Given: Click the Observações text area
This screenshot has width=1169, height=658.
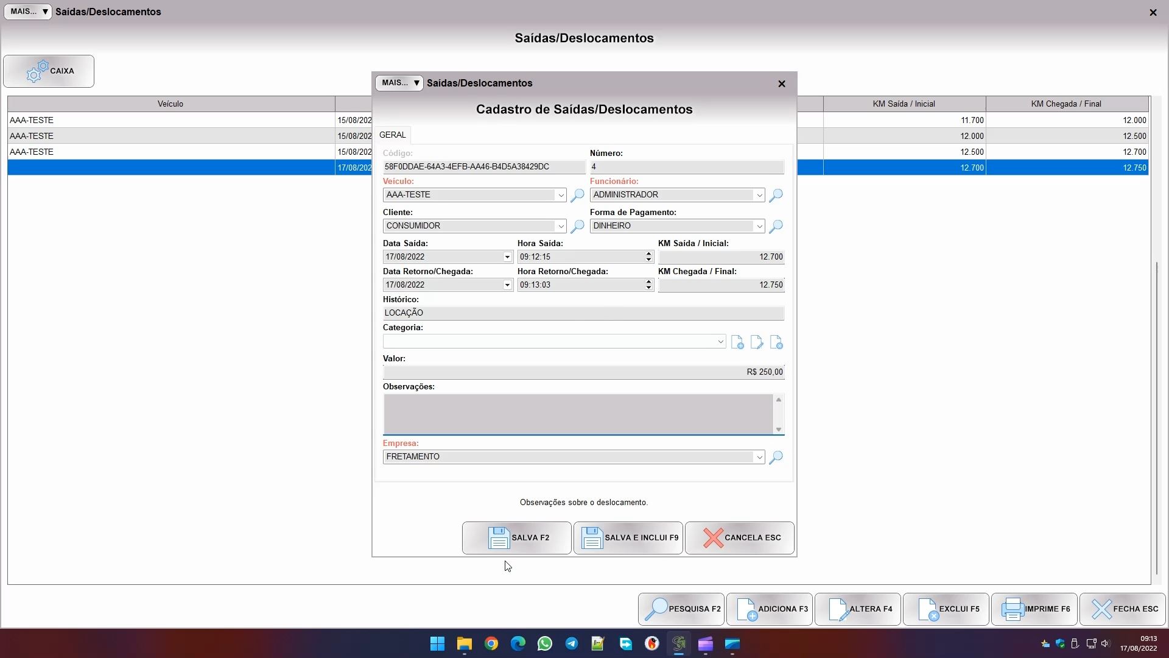Looking at the screenshot, I should point(578,414).
